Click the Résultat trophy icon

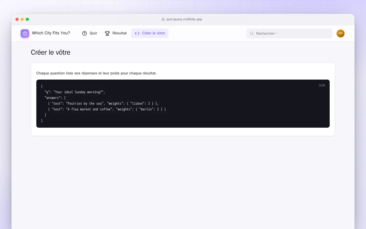coord(107,33)
